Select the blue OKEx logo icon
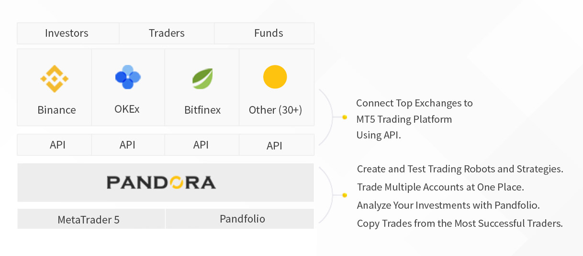This screenshot has height=256, width=583. 128,77
